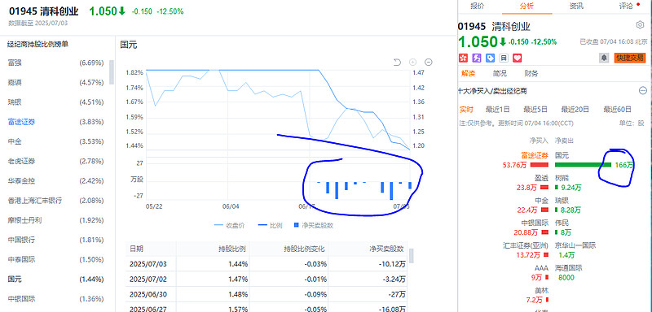Click the Hong Kong flag market icon
The height and width of the screenshot is (312, 652).
(x=463, y=58)
